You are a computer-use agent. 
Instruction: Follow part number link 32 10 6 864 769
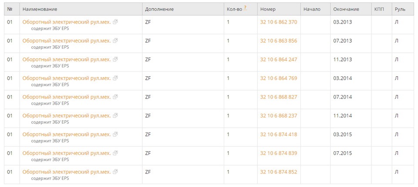(x=279, y=78)
